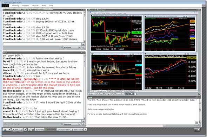This screenshot has width=207, height=137.
Task: Send message in Trades Only pod
Action: coord(83,44)
